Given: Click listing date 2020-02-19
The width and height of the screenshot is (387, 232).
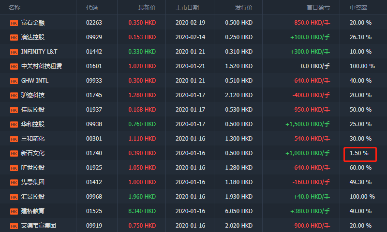Looking at the screenshot, I should pyautogui.click(x=190, y=23).
